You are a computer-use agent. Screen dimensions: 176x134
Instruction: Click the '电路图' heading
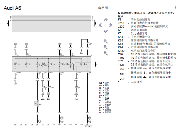pos(103,8)
